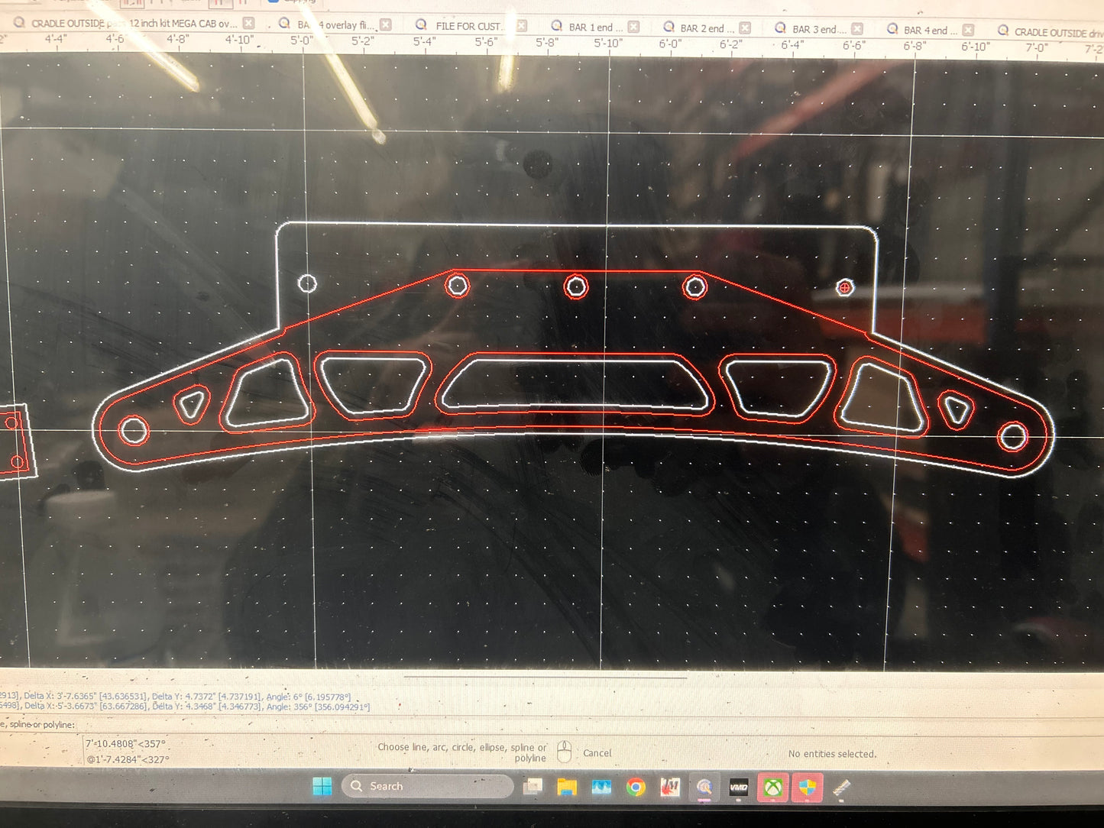Click the 'Choose line, arc, circle' prompt text

pyautogui.click(x=462, y=752)
